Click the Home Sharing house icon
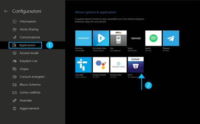Viewport: 200px width, 124px height. pos(14,30)
